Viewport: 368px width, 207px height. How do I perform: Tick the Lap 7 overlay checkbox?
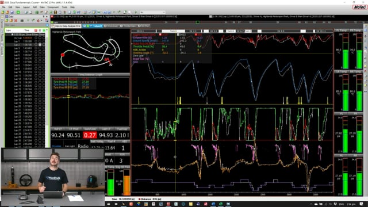(x=40, y=62)
